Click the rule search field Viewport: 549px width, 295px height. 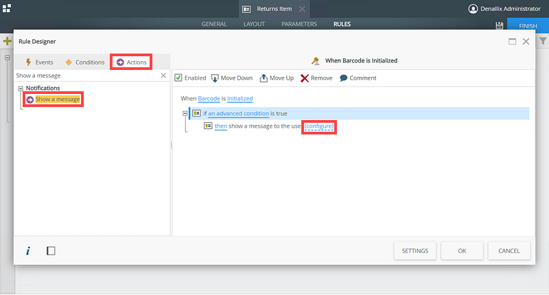88,75
